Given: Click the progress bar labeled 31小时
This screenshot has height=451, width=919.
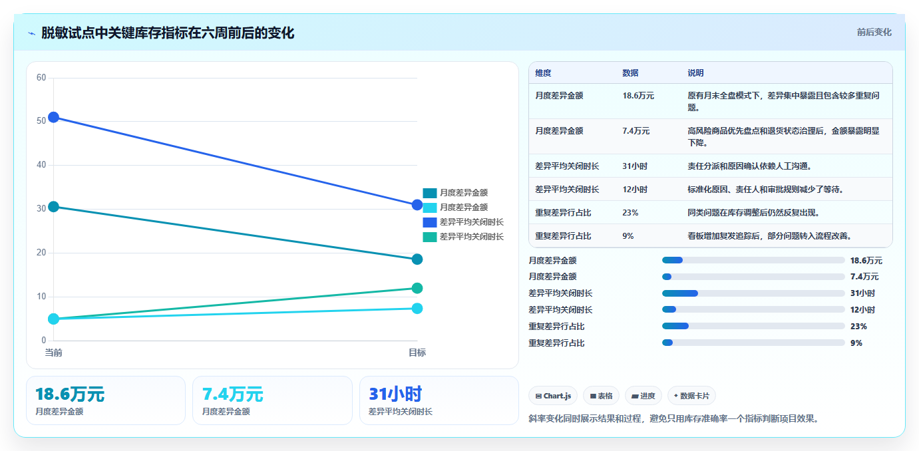Looking at the screenshot, I should pos(753,293).
